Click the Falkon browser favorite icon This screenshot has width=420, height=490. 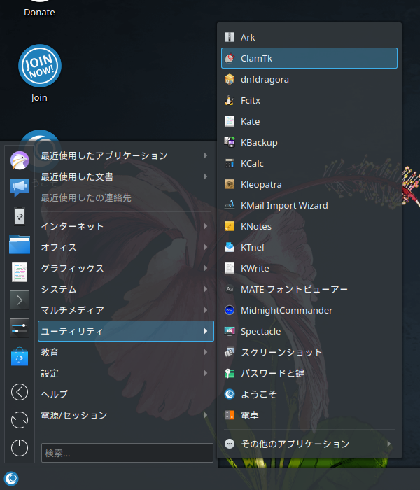tap(20, 160)
